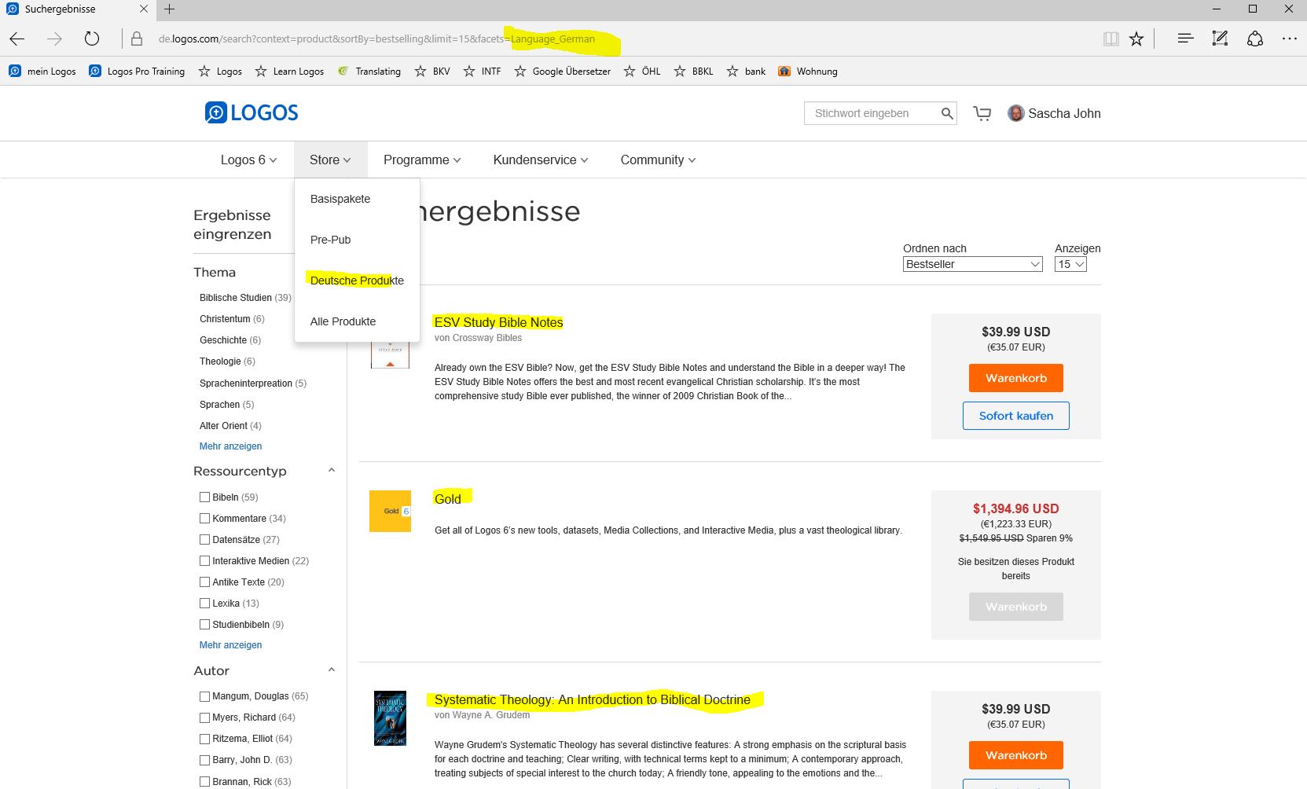Collapse the Autor filter section

(x=331, y=670)
